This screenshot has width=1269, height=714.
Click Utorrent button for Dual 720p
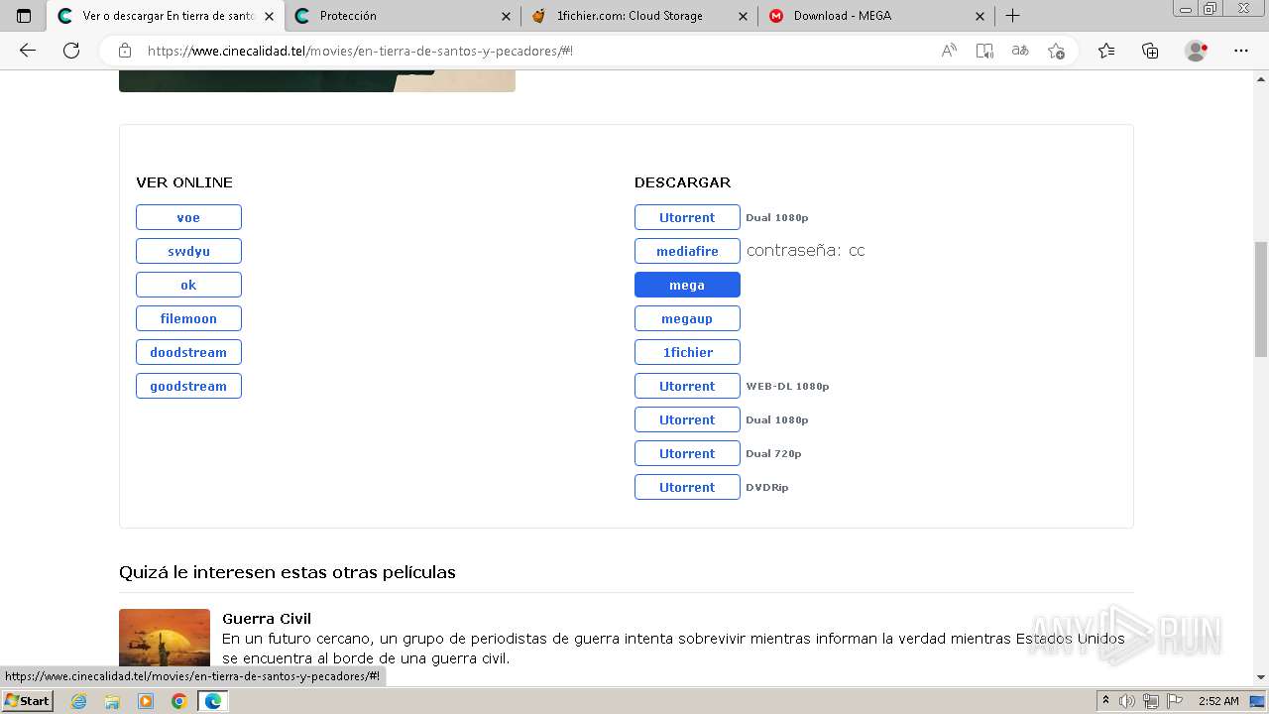click(687, 453)
